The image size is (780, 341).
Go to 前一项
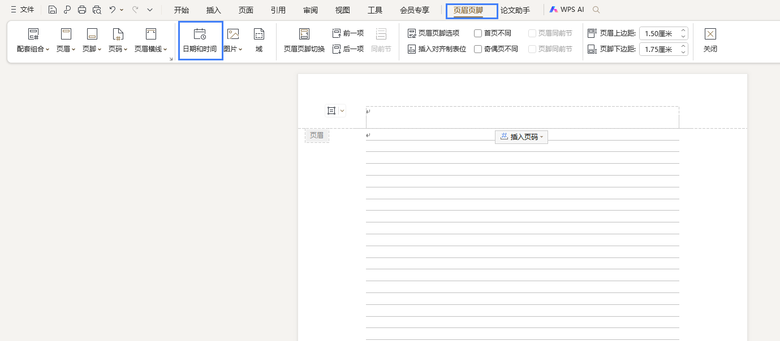coord(348,33)
